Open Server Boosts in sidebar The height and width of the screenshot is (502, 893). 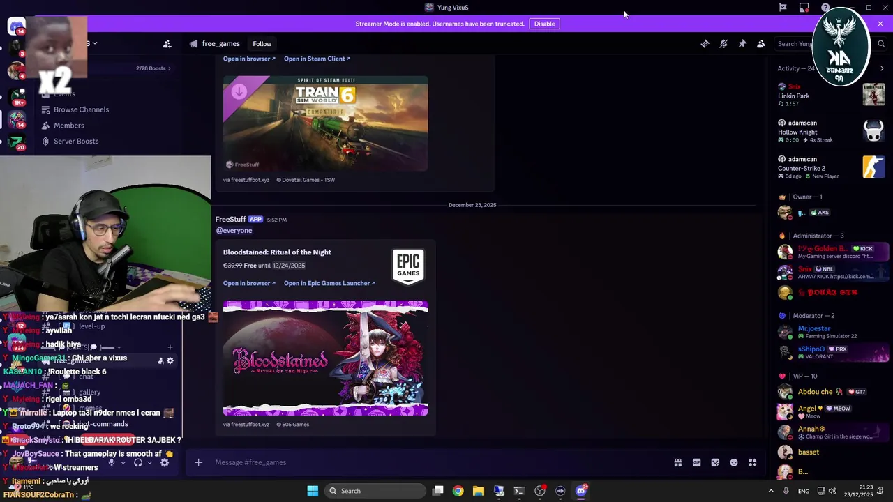75,141
